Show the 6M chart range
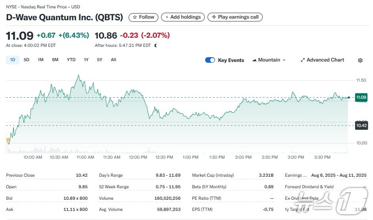This screenshot has width=373, height=220. [x=55, y=60]
